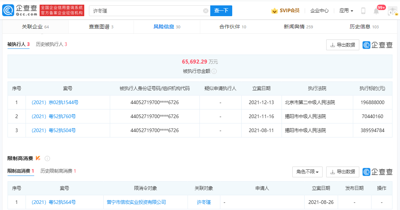Select filing date 2021-08-11

point(261,130)
